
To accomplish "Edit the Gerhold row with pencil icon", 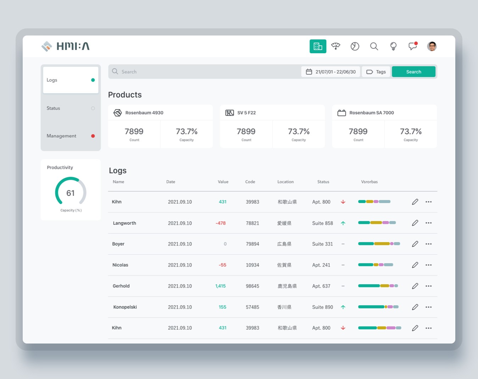I will 415,286.
